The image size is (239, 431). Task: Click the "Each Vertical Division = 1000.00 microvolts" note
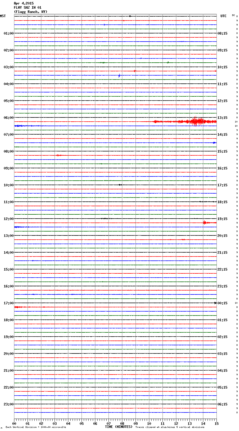36,427
